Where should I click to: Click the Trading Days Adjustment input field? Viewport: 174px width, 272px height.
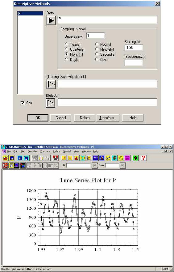107,84
